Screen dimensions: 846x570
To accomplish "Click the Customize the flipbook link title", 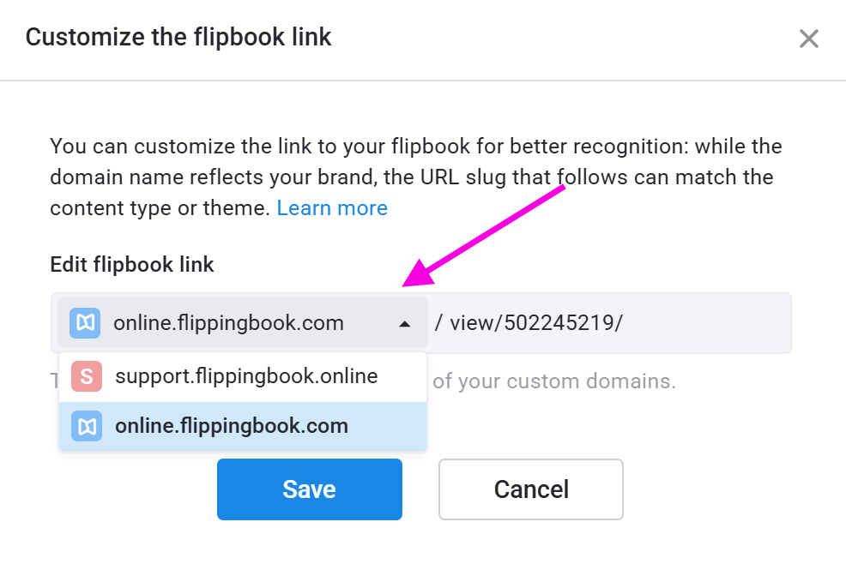I will click(x=178, y=37).
